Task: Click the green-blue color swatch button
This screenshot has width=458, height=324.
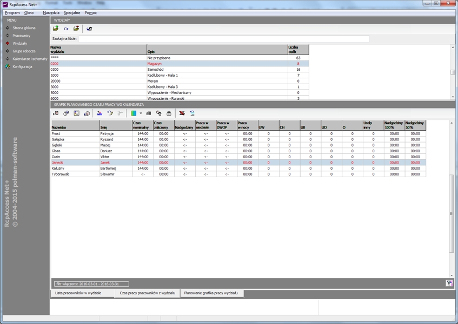Action: 134,113
